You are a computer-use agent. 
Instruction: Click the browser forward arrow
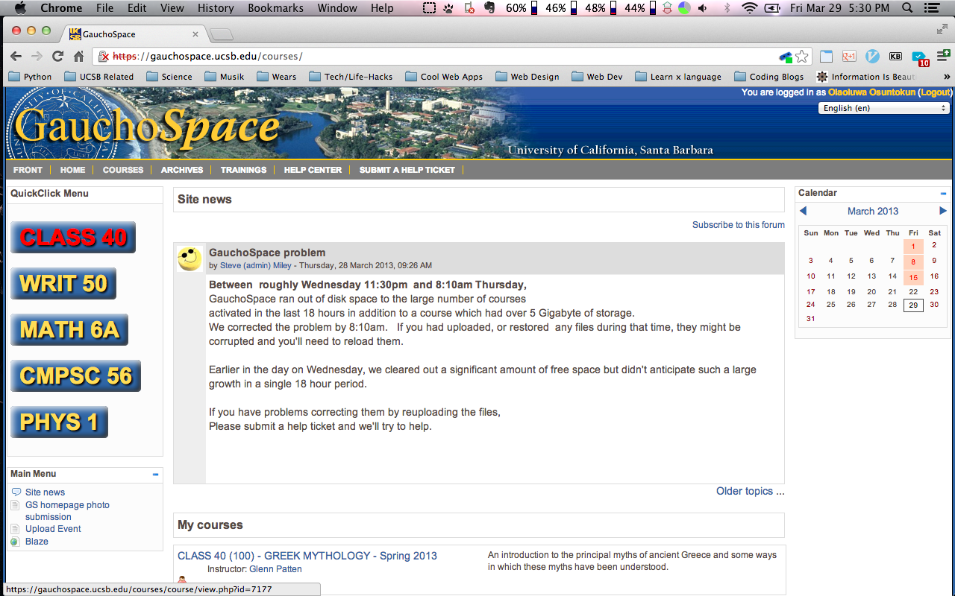37,56
